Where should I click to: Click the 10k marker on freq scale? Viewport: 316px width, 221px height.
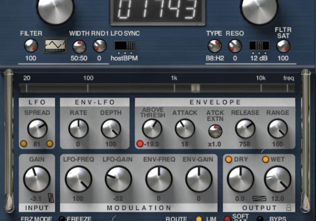(x=261, y=78)
